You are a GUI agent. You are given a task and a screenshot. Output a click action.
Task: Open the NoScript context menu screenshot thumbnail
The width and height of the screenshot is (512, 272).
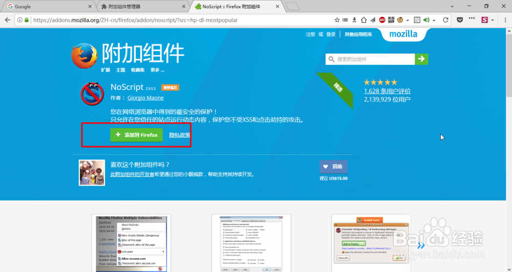(x=131, y=243)
